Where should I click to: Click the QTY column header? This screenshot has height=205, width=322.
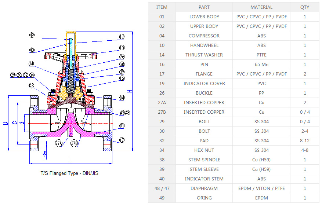[x=305, y=7]
